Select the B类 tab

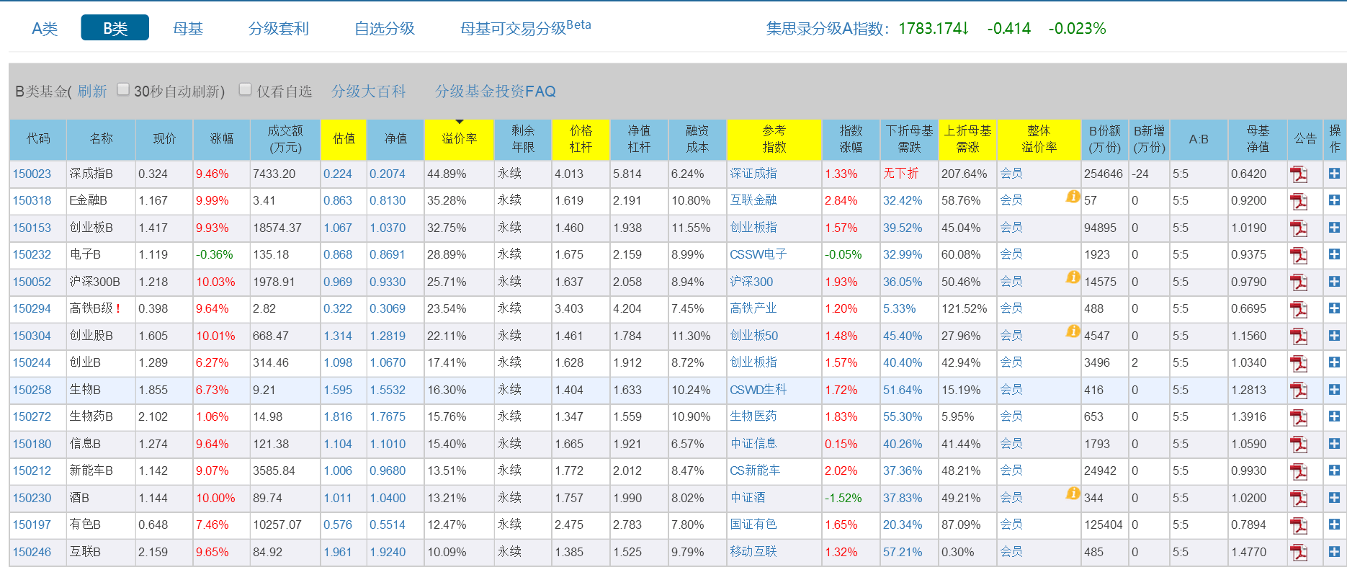pos(115,28)
